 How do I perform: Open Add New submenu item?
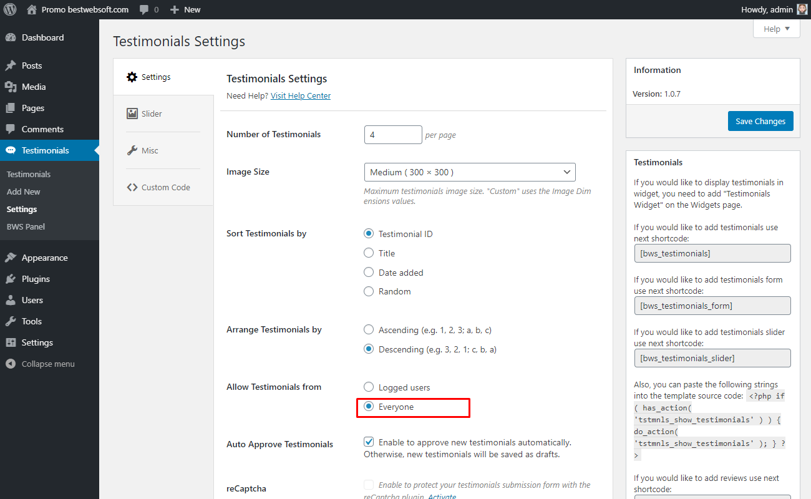point(24,191)
